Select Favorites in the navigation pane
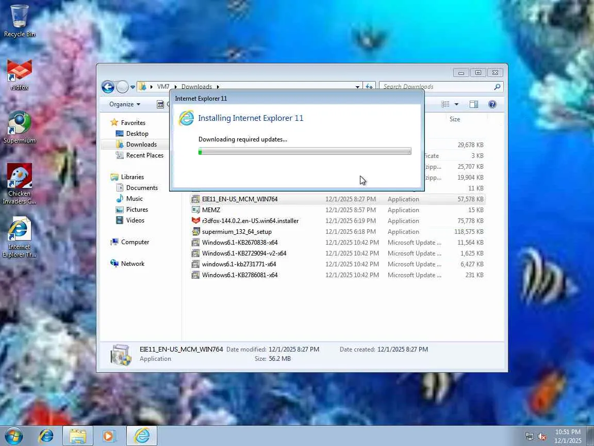594x446 pixels. click(133, 122)
